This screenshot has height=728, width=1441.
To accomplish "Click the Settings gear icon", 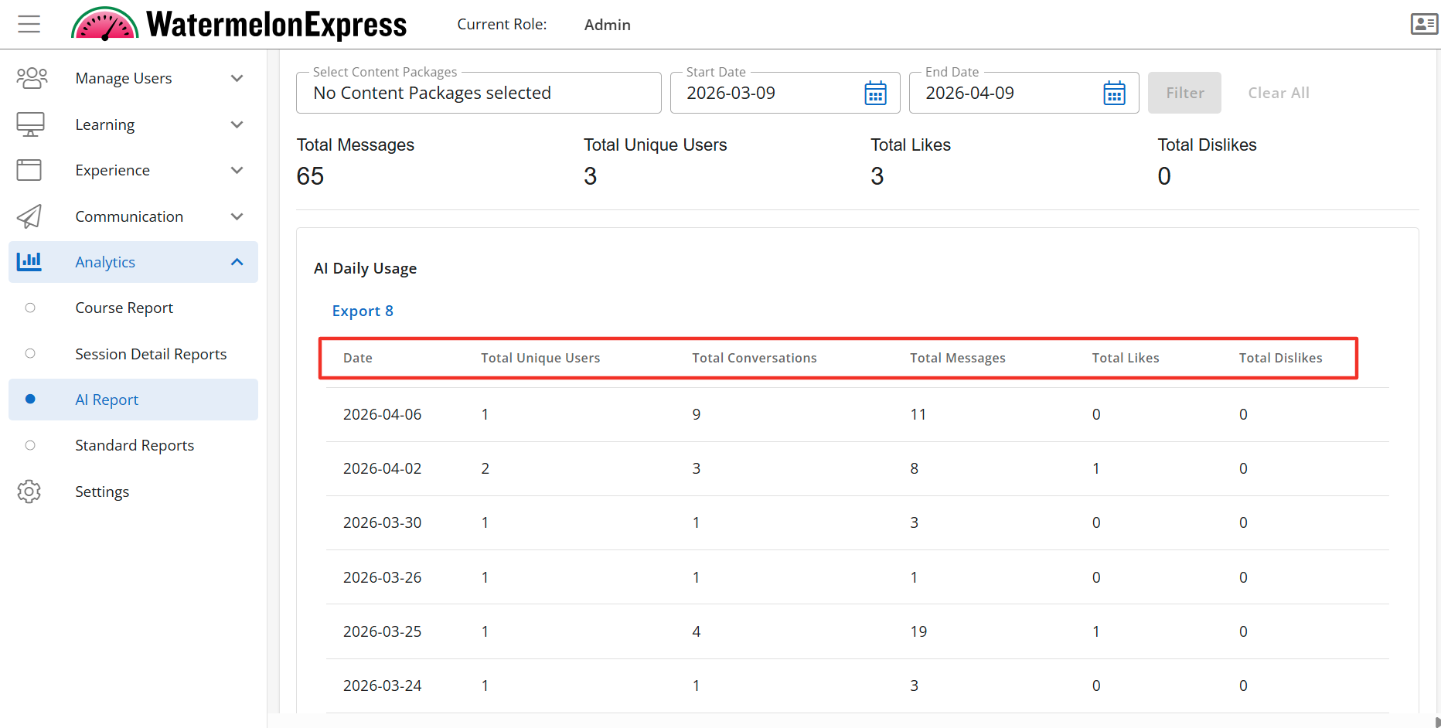I will 29,492.
